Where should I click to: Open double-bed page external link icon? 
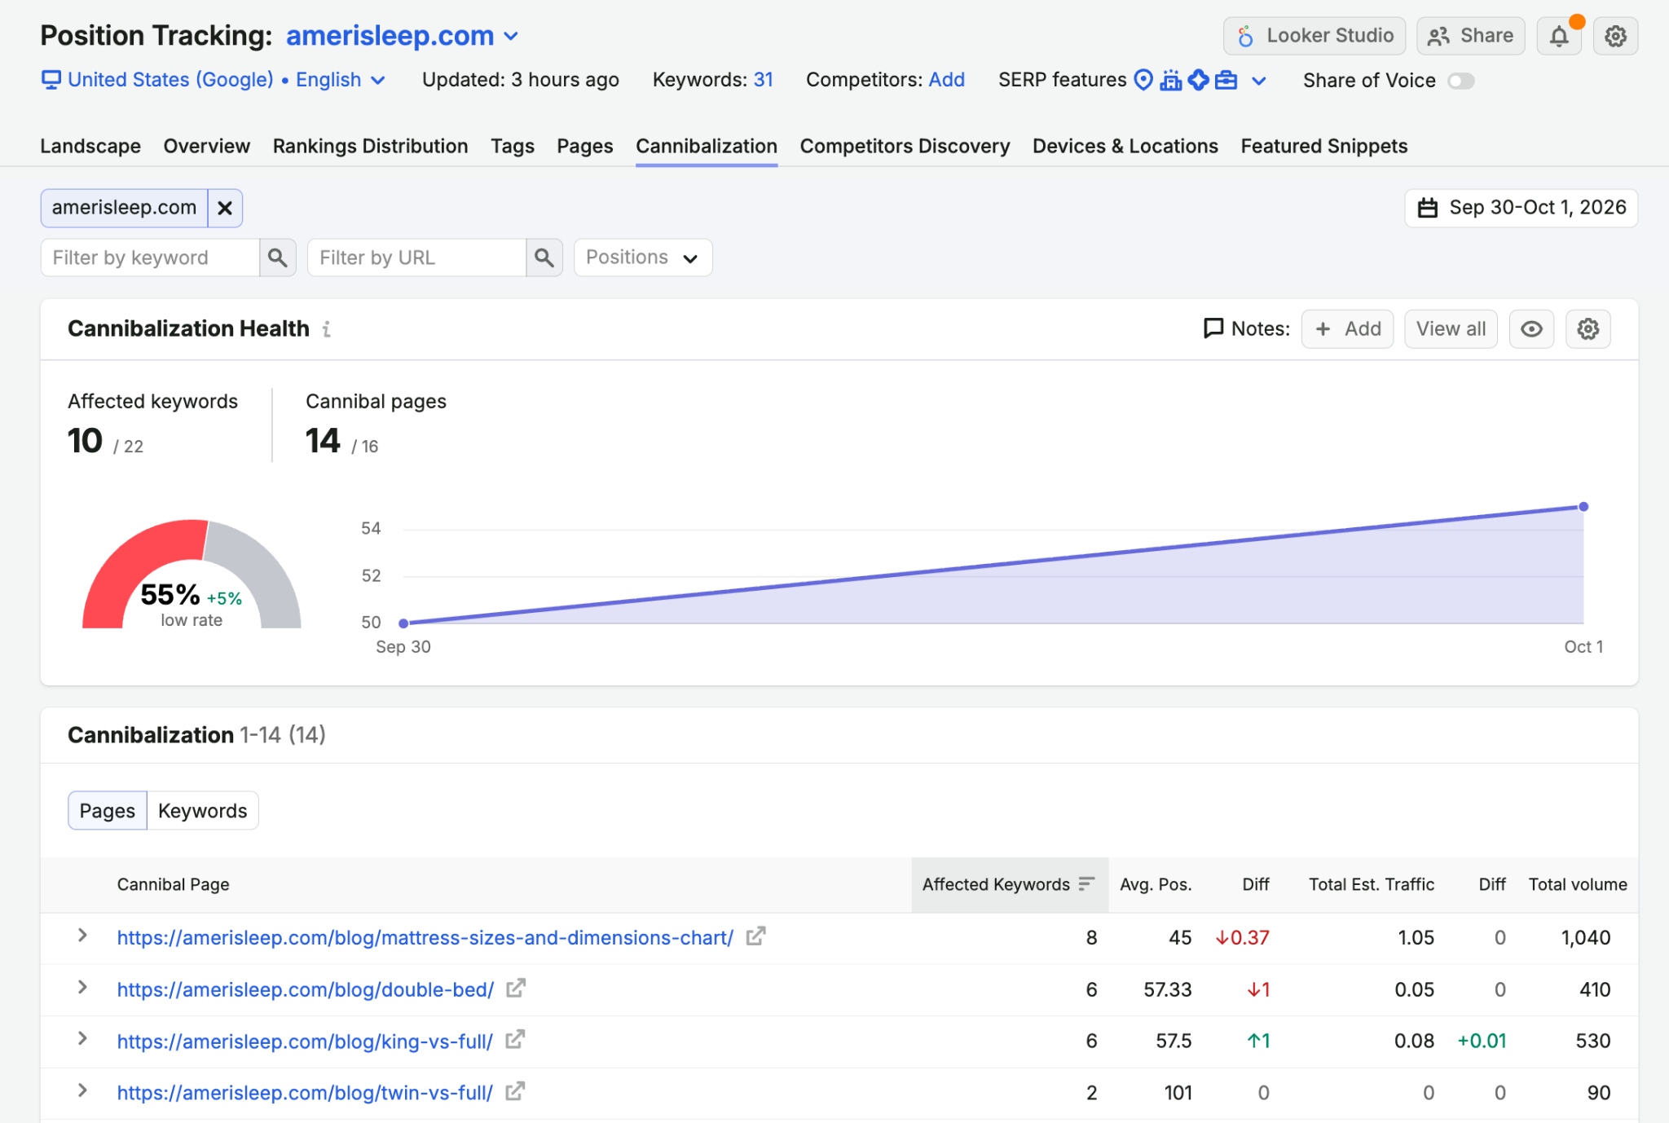516,989
